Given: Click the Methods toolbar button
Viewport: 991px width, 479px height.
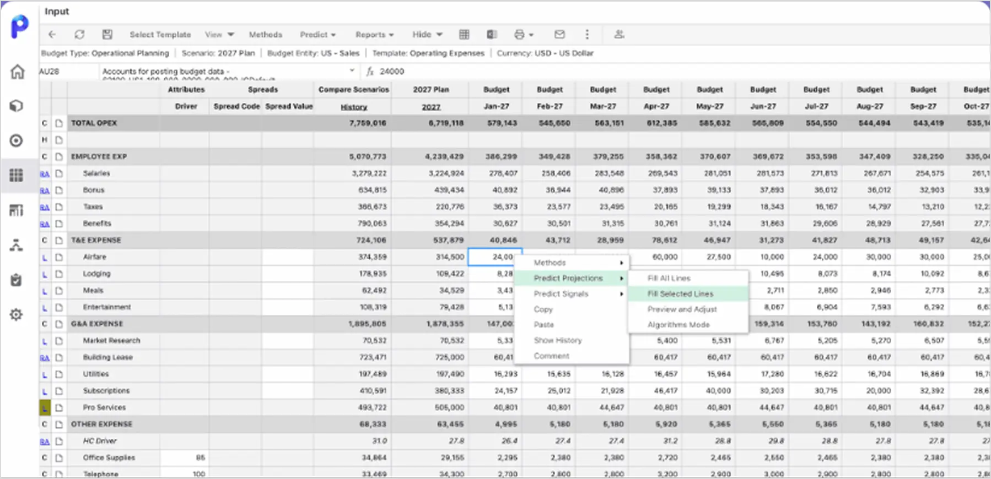Looking at the screenshot, I should [x=265, y=34].
